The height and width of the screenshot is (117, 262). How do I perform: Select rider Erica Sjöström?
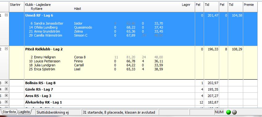[x=44, y=69]
